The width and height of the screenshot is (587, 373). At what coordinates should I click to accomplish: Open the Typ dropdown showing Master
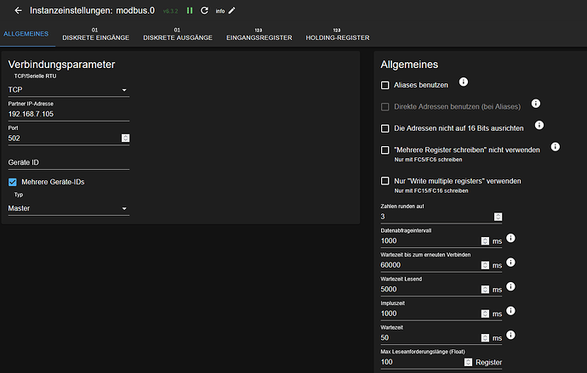click(x=69, y=208)
